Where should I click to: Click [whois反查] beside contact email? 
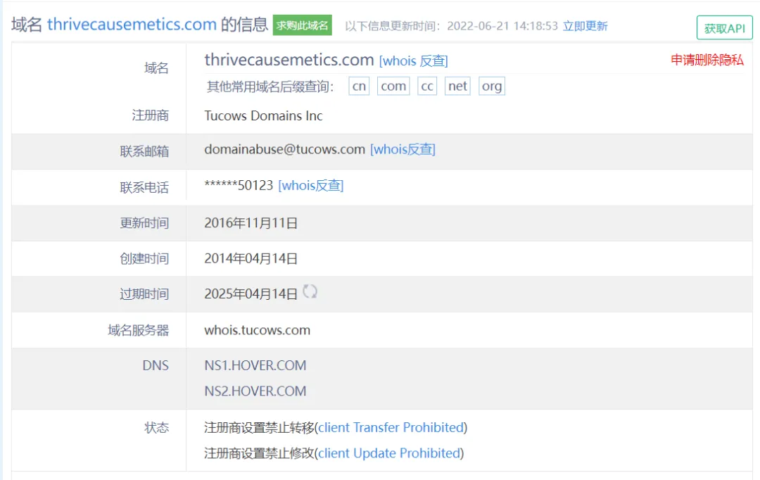click(x=403, y=149)
